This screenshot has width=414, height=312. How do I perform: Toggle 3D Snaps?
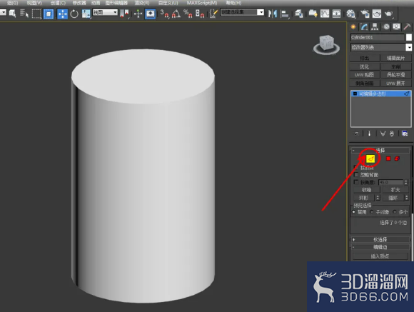[x=164, y=14]
